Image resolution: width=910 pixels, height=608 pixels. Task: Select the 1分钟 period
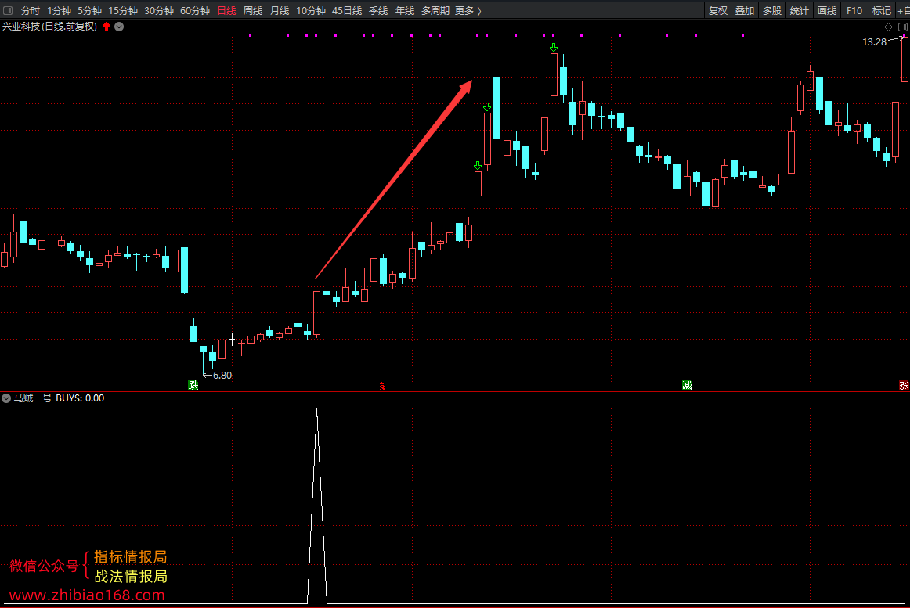coord(60,10)
